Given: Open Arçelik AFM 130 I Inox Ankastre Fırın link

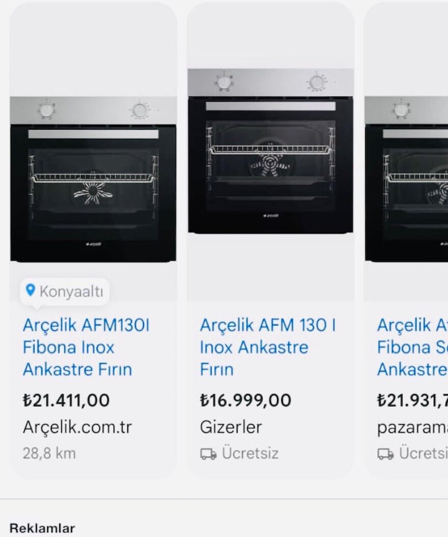Looking at the screenshot, I should pos(268,347).
